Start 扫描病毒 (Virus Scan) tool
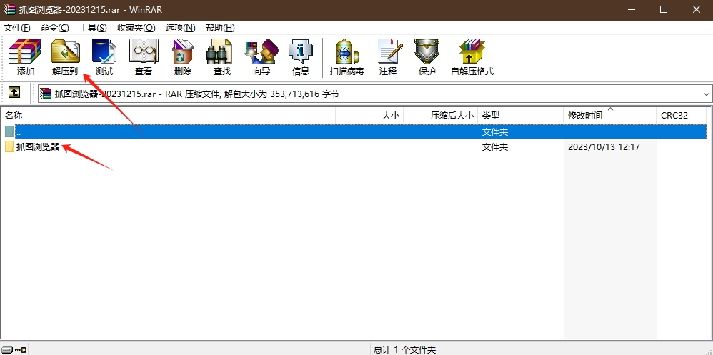 pos(347,57)
